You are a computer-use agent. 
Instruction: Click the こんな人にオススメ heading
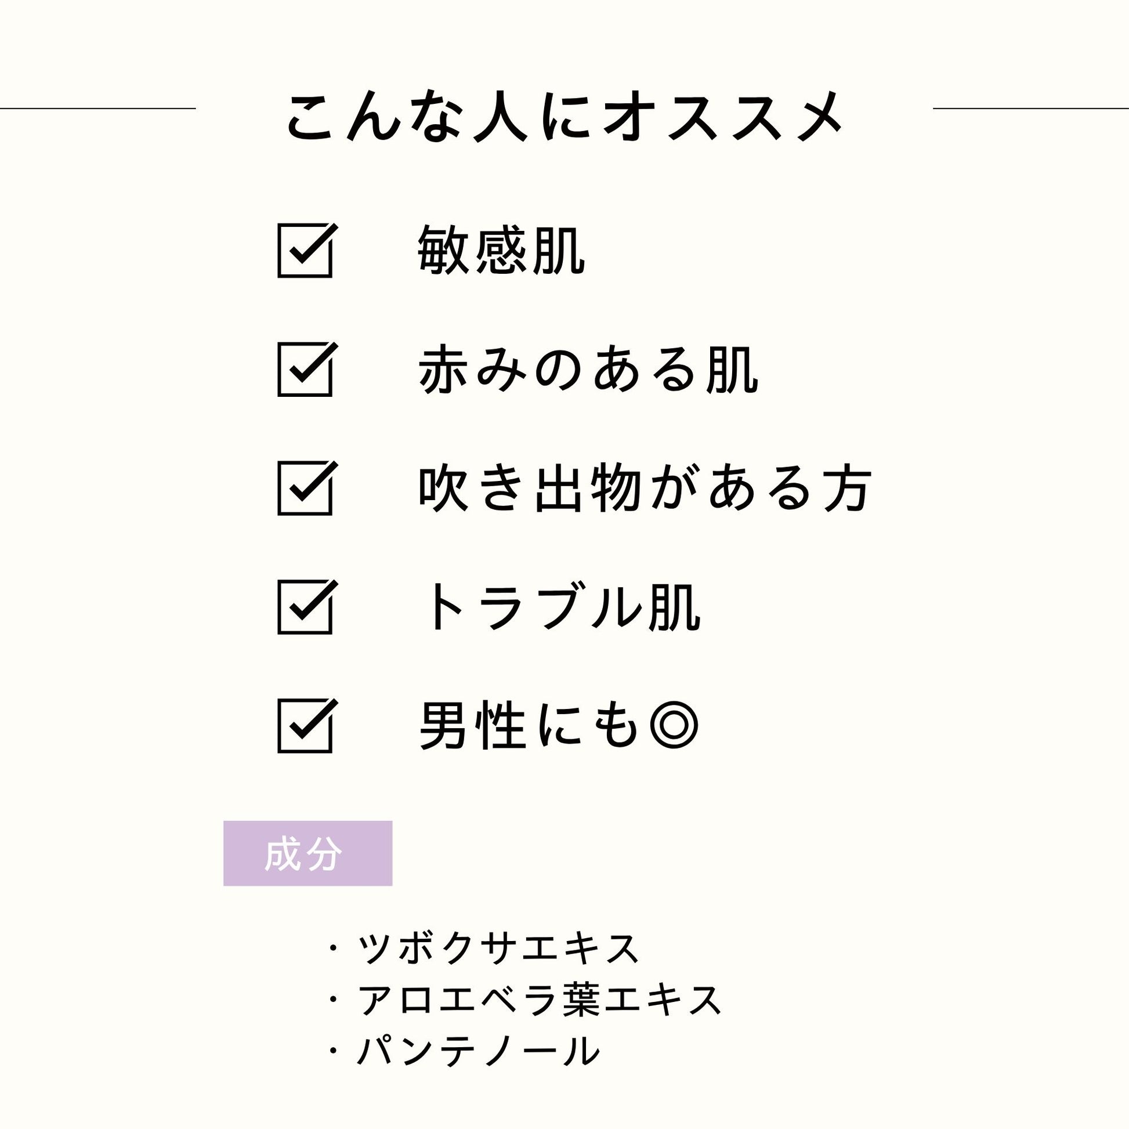[x=564, y=117]
